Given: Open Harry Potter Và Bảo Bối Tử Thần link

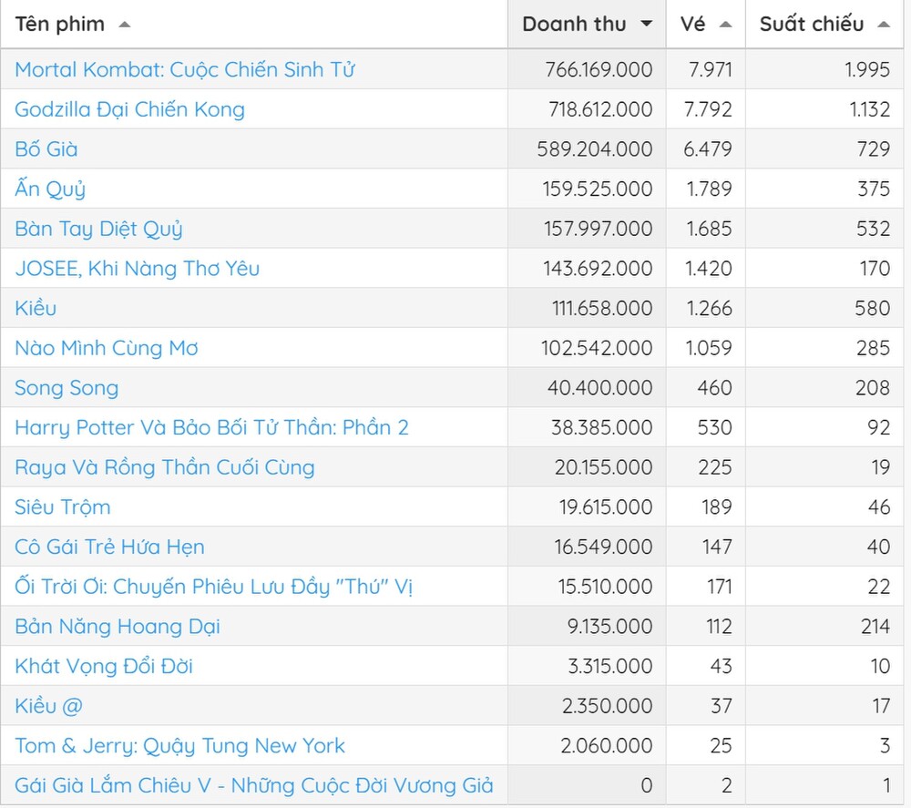Looking at the screenshot, I should click(x=211, y=427).
